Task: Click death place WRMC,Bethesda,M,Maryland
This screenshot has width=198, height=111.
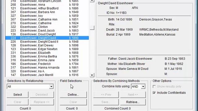Action: tap(159, 30)
